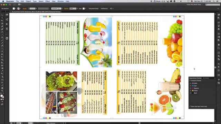Open Notification Center icon
221x124 pixels.
218,1
